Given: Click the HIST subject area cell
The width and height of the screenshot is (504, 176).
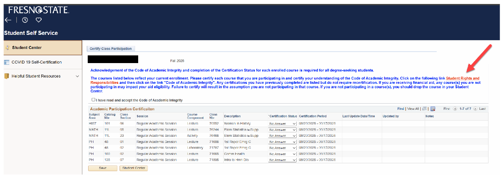Looking at the screenshot, I should [92, 124].
